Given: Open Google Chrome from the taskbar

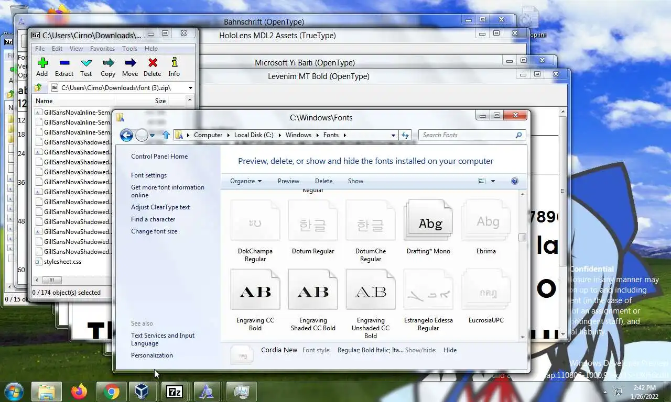Looking at the screenshot, I should pyautogui.click(x=111, y=392).
